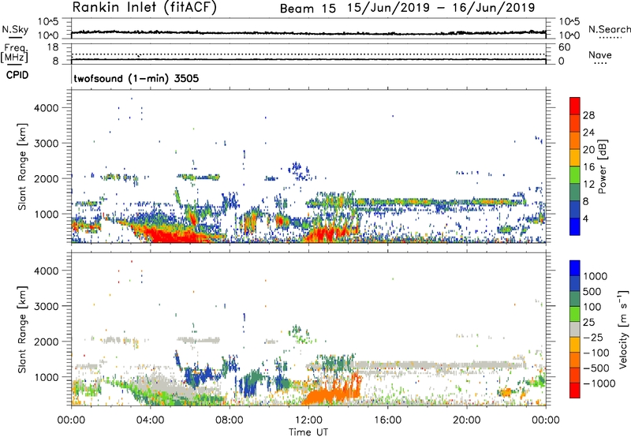Click the "24" power color bar value
Screen dimensions: 631x437
click(x=588, y=133)
